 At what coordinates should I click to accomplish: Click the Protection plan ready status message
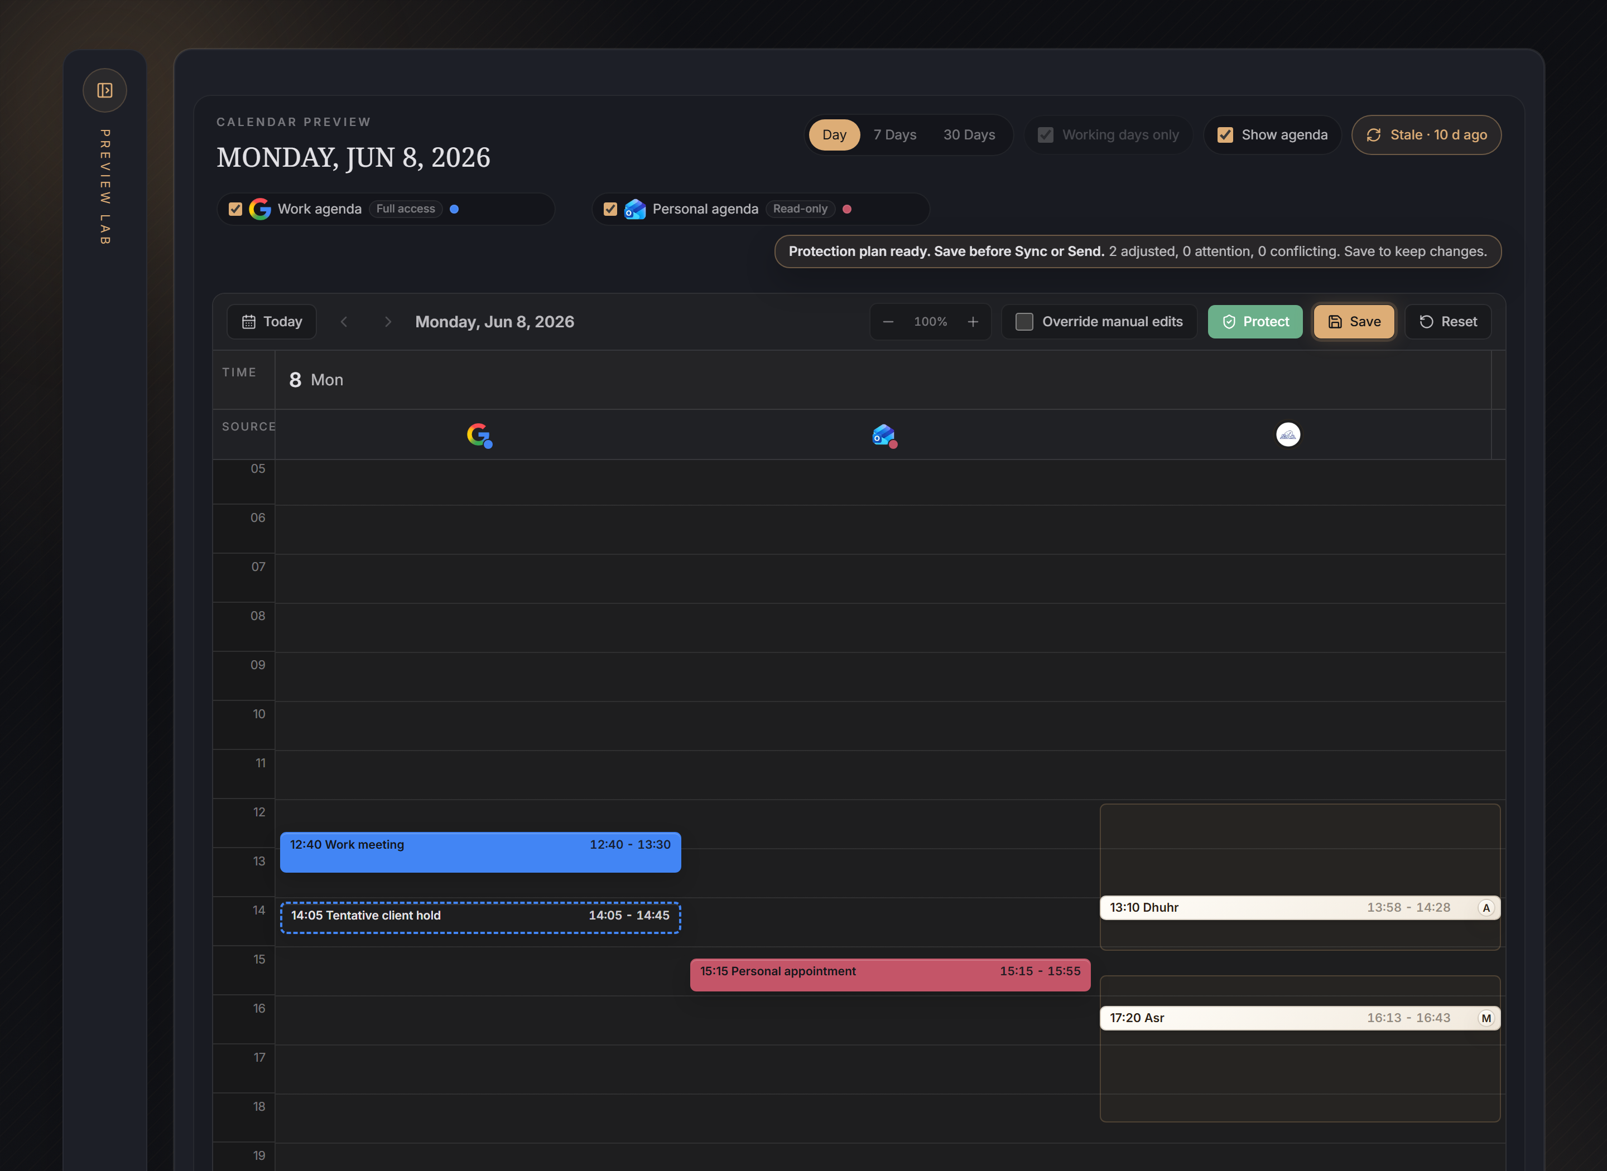(1138, 251)
